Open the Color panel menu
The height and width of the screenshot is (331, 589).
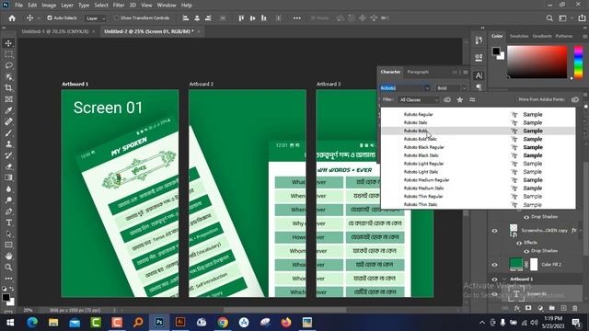pyautogui.click(x=585, y=37)
